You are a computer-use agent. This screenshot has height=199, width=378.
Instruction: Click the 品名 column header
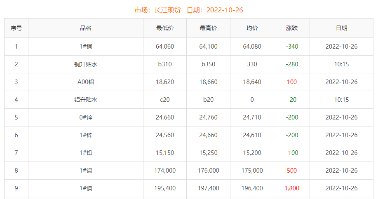tap(86, 28)
